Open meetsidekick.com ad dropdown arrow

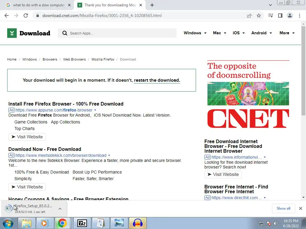[109, 155]
